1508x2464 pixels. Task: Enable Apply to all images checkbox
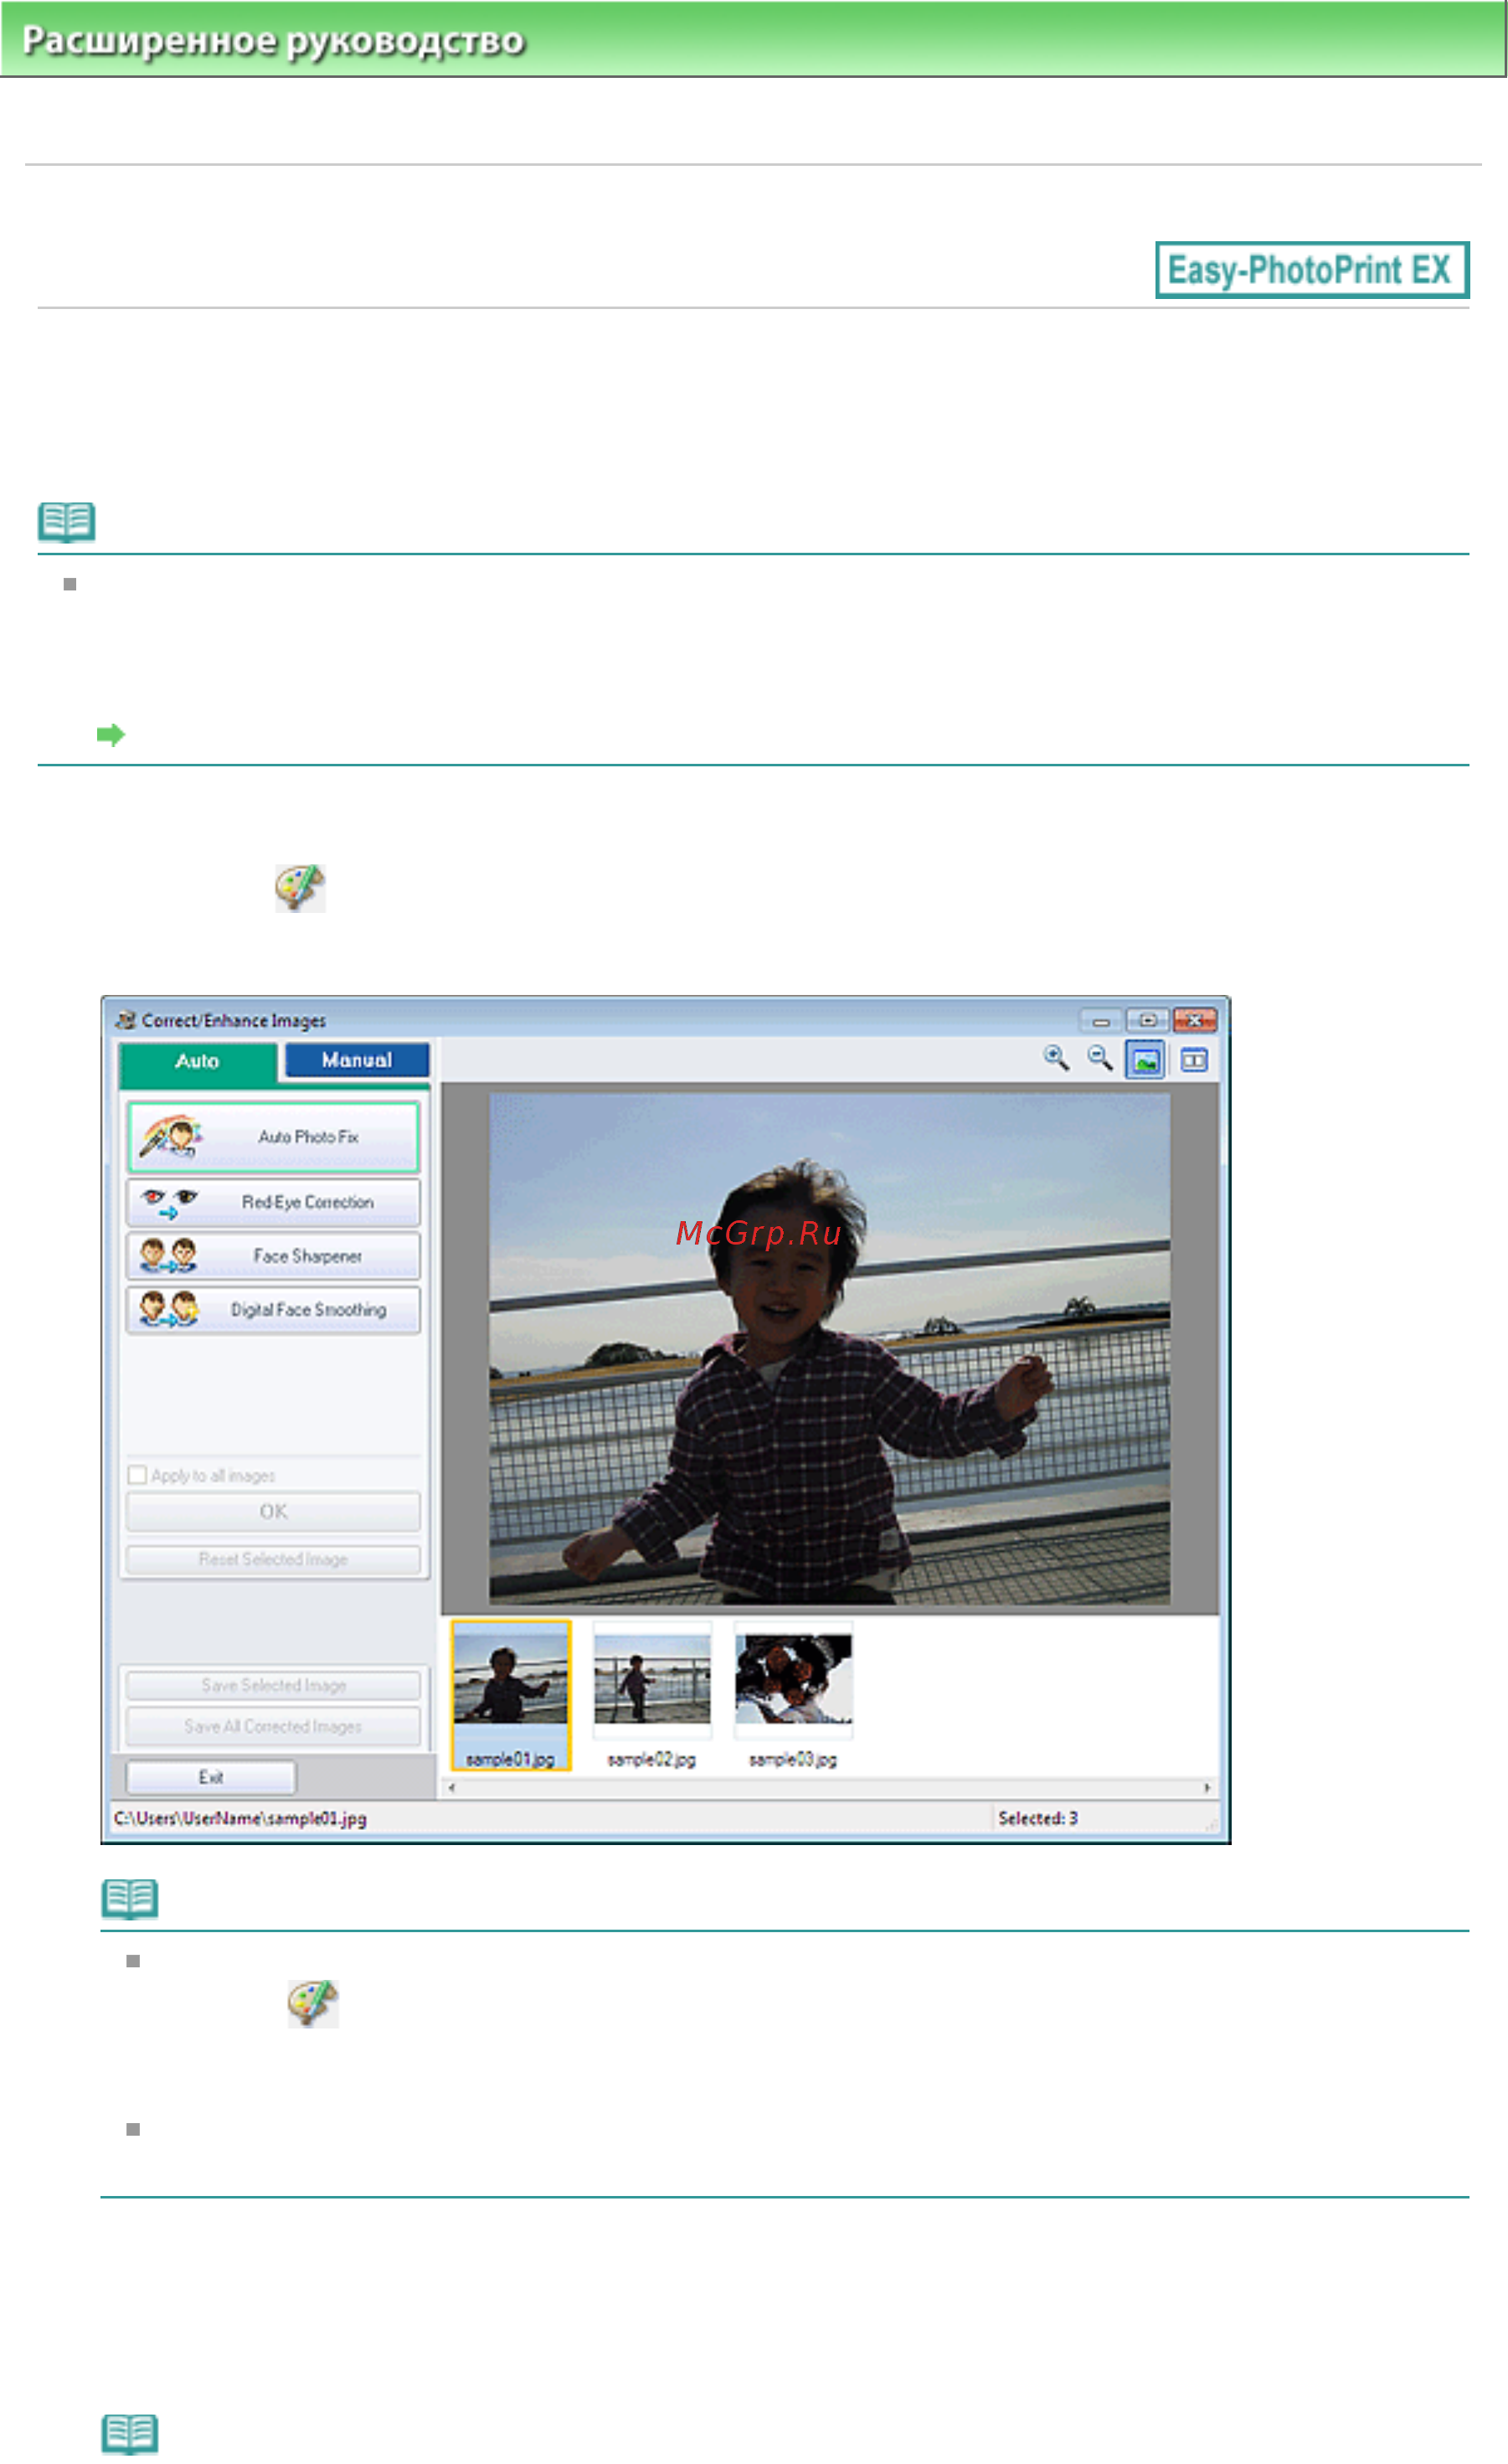click(138, 1476)
